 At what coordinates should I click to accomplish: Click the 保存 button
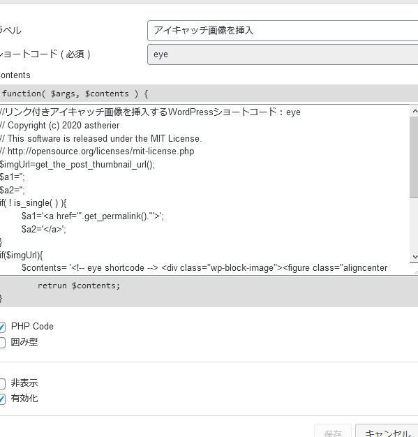pyautogui.click(x=333, y=431)
